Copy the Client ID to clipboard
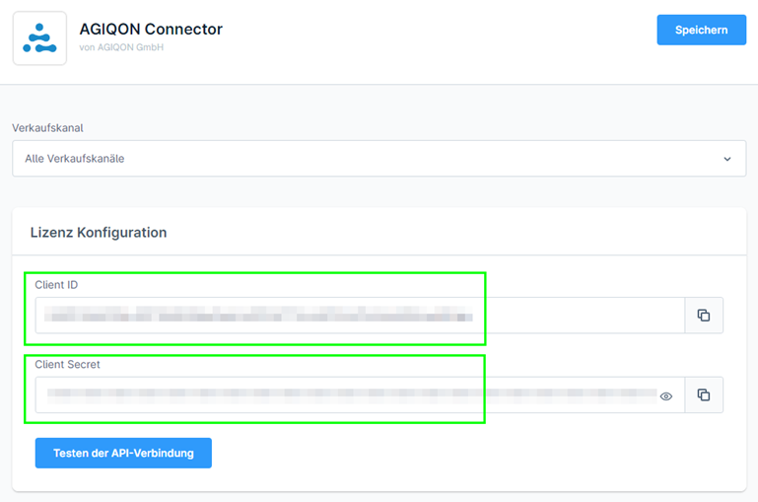This screenshot has height=502, width=758. 704,316
